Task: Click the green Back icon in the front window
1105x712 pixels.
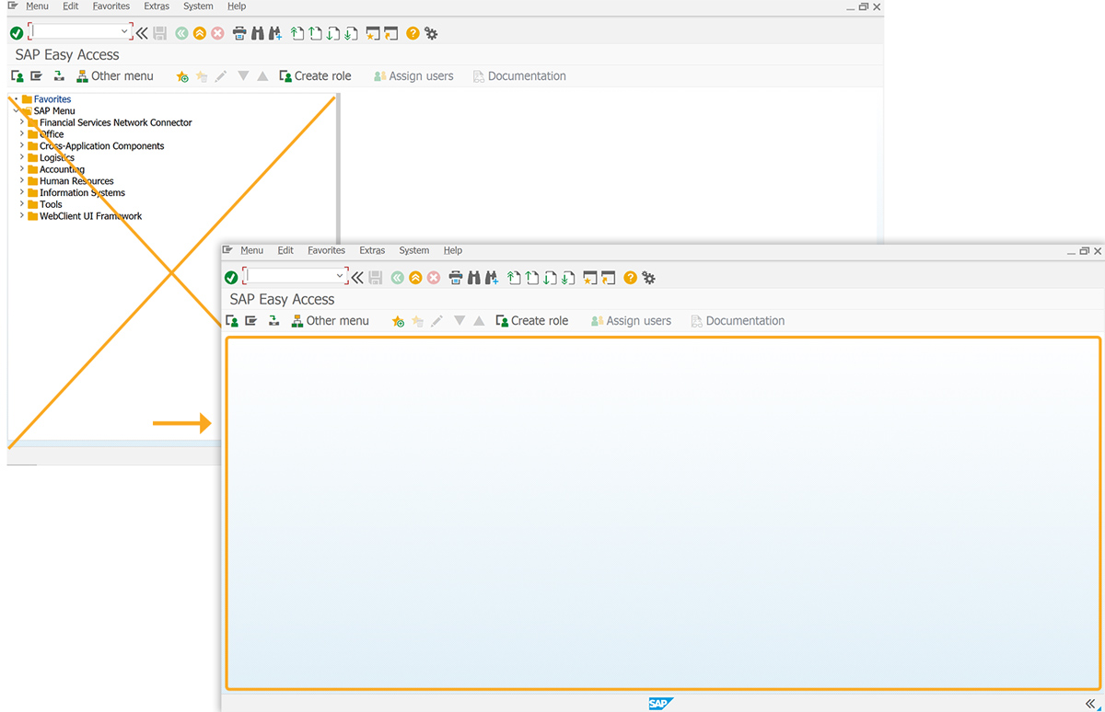Action: [397, 277]
